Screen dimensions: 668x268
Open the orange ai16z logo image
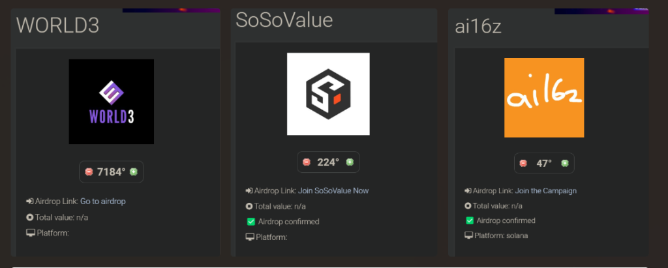click(x=544, y=98)
